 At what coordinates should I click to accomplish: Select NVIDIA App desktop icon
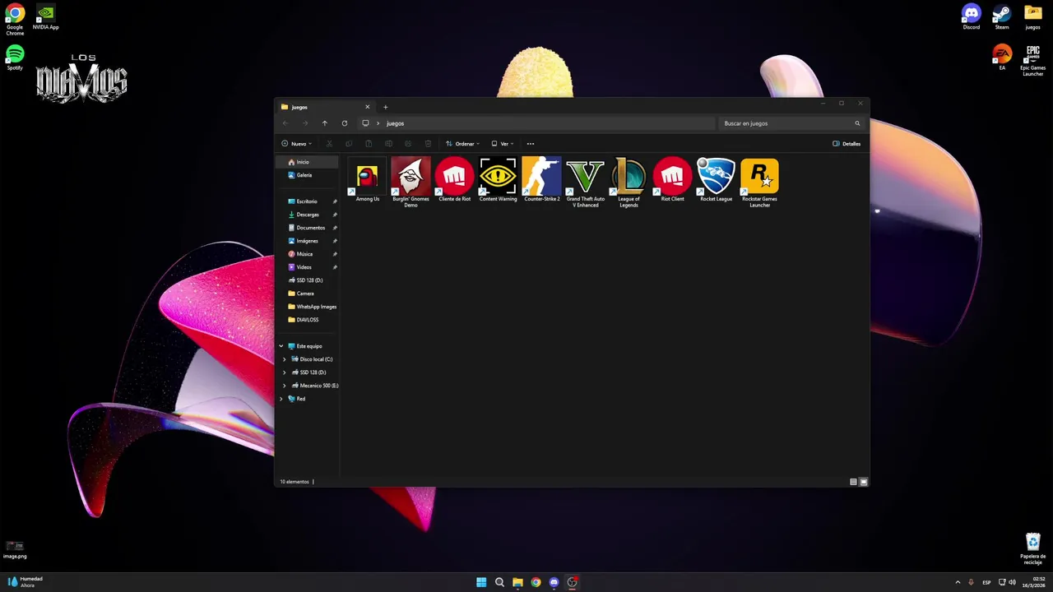[46, 17]
